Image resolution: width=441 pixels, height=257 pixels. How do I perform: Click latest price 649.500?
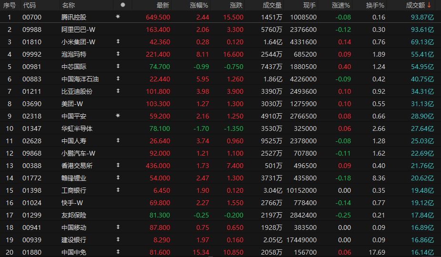pos(158,17)
